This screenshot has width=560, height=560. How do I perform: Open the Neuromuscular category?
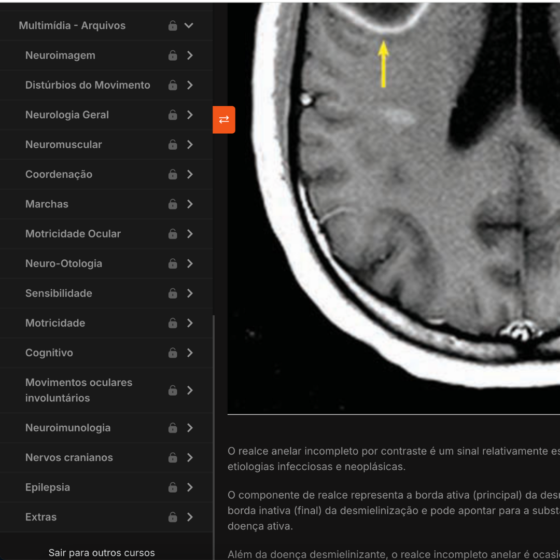pos(64,145)
